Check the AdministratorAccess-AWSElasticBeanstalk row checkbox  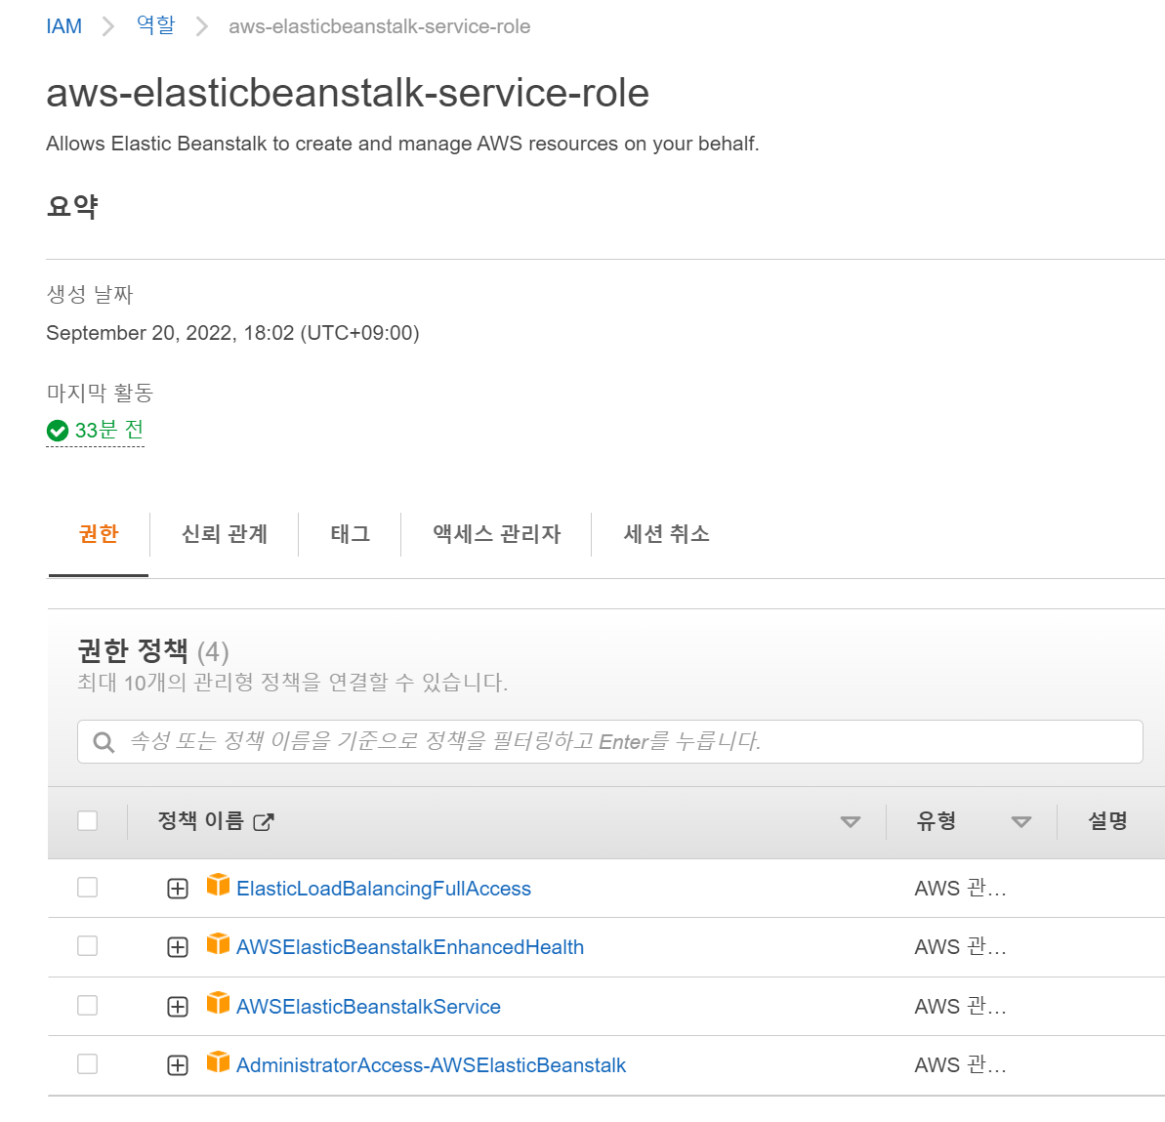click(x=88, y=1064)
